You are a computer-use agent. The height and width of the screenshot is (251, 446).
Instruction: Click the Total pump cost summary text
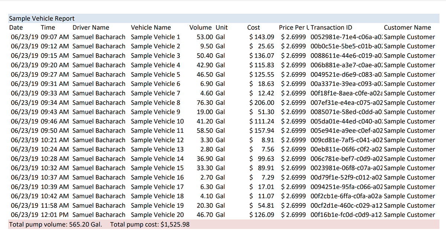coord(150,225)
